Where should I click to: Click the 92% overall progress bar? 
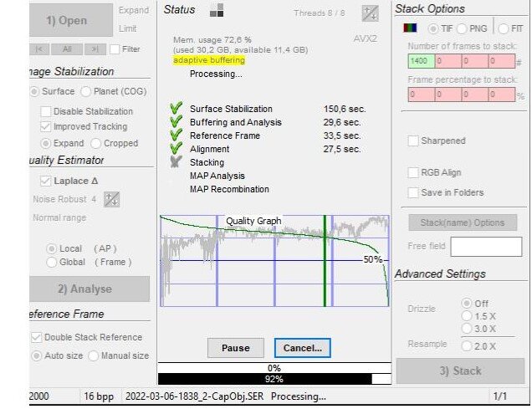(274, 379)
